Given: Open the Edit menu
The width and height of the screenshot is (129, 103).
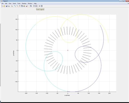Looking at the screenshot, I should pyautogui.click(x=6, y=4).
